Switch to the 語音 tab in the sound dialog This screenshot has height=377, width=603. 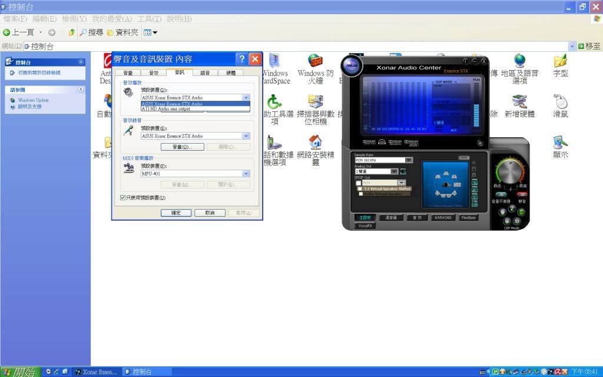[205, 72]
